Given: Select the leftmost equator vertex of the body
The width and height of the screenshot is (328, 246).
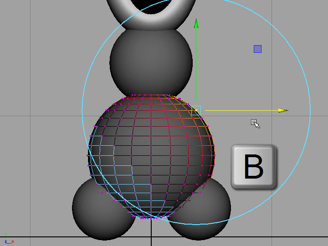Looking at the screenshot, I should click(x=87, y=156).
